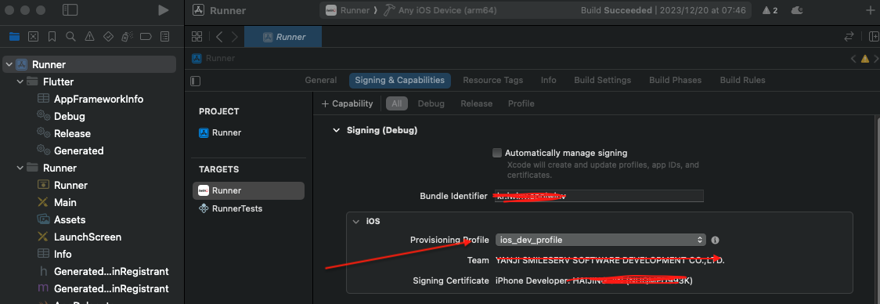Collapse the Flutter folder in navigator
Image resolution: width=880 pixels, height=304 pixels.
tap(20, 82)
